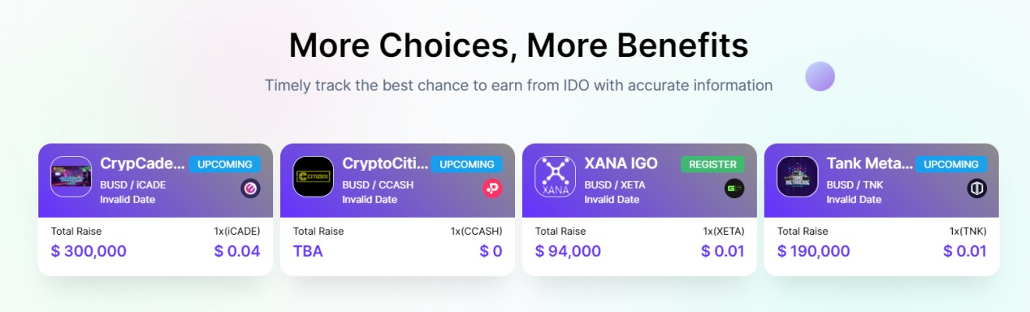The height and width of the screenshot is (312, 1030).
Task: Click the UPCOMING badge on CryptoCitizen card
Action: [x=467, y=164]
